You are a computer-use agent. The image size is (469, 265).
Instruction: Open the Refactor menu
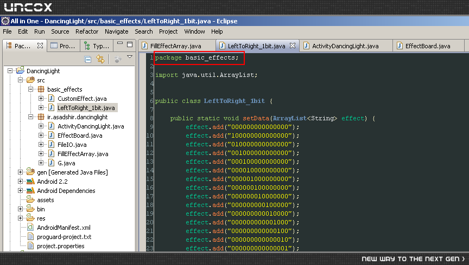pos(87,31)
